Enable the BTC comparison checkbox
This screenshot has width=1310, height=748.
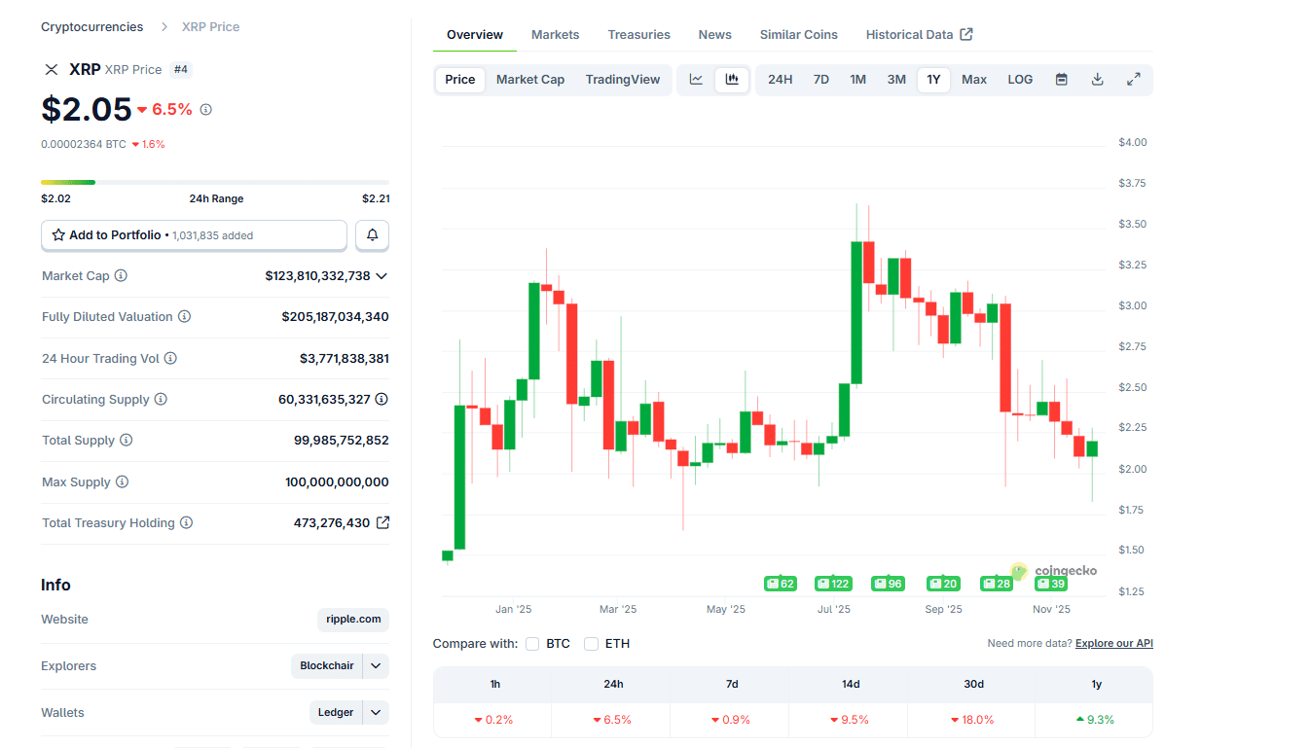[532, 643]
